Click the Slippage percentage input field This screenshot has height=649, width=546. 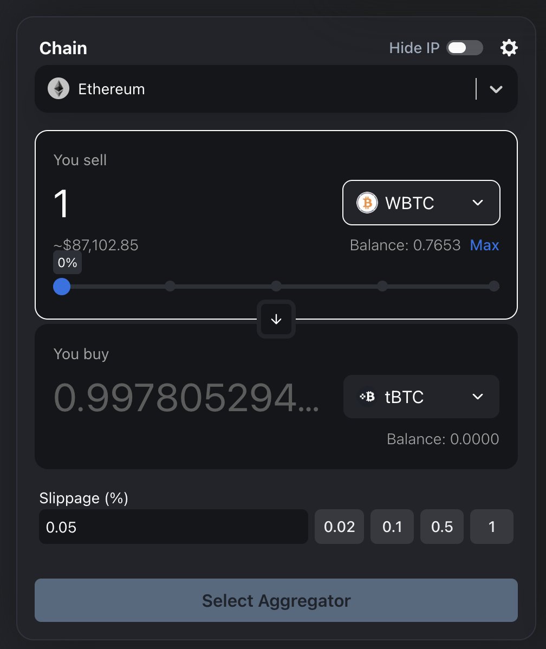click(173, 527)
